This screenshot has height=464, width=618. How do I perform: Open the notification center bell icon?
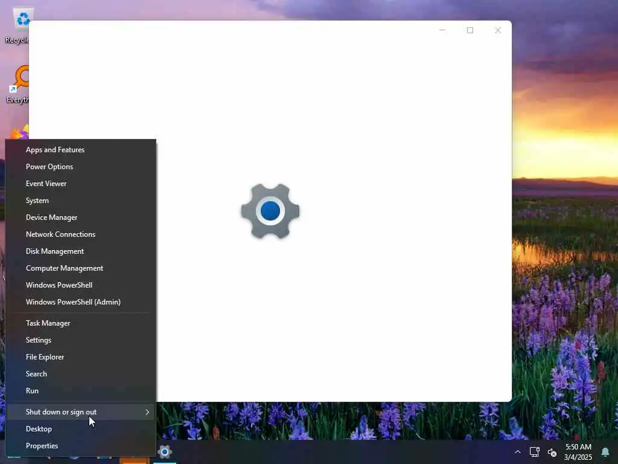[x=605, y=452]
